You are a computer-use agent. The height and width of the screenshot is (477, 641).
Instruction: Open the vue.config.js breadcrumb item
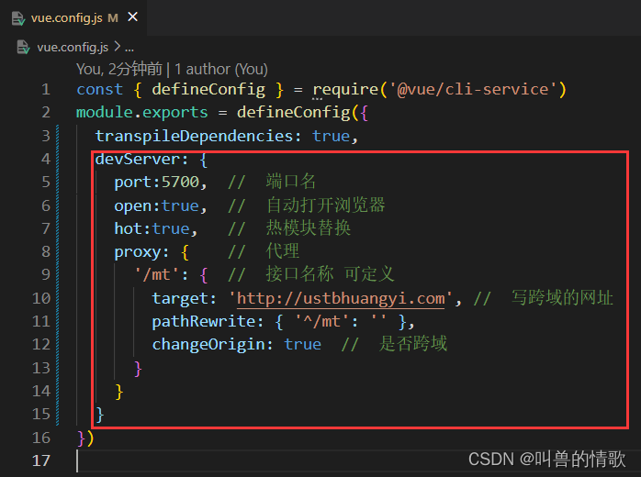(x=73, y=48)
